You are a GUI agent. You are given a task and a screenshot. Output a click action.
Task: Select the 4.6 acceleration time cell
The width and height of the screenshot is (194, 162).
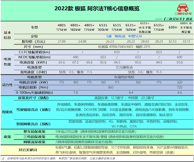click(x=179, y=93)
